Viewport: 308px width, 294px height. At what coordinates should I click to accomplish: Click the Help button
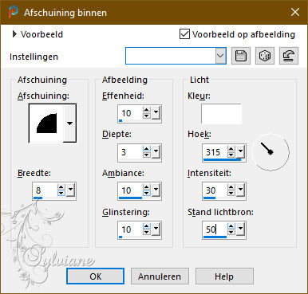(224, 276)
